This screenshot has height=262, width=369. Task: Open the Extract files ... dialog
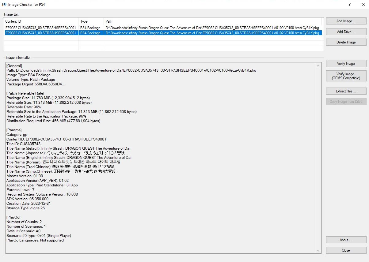[346, 91]
